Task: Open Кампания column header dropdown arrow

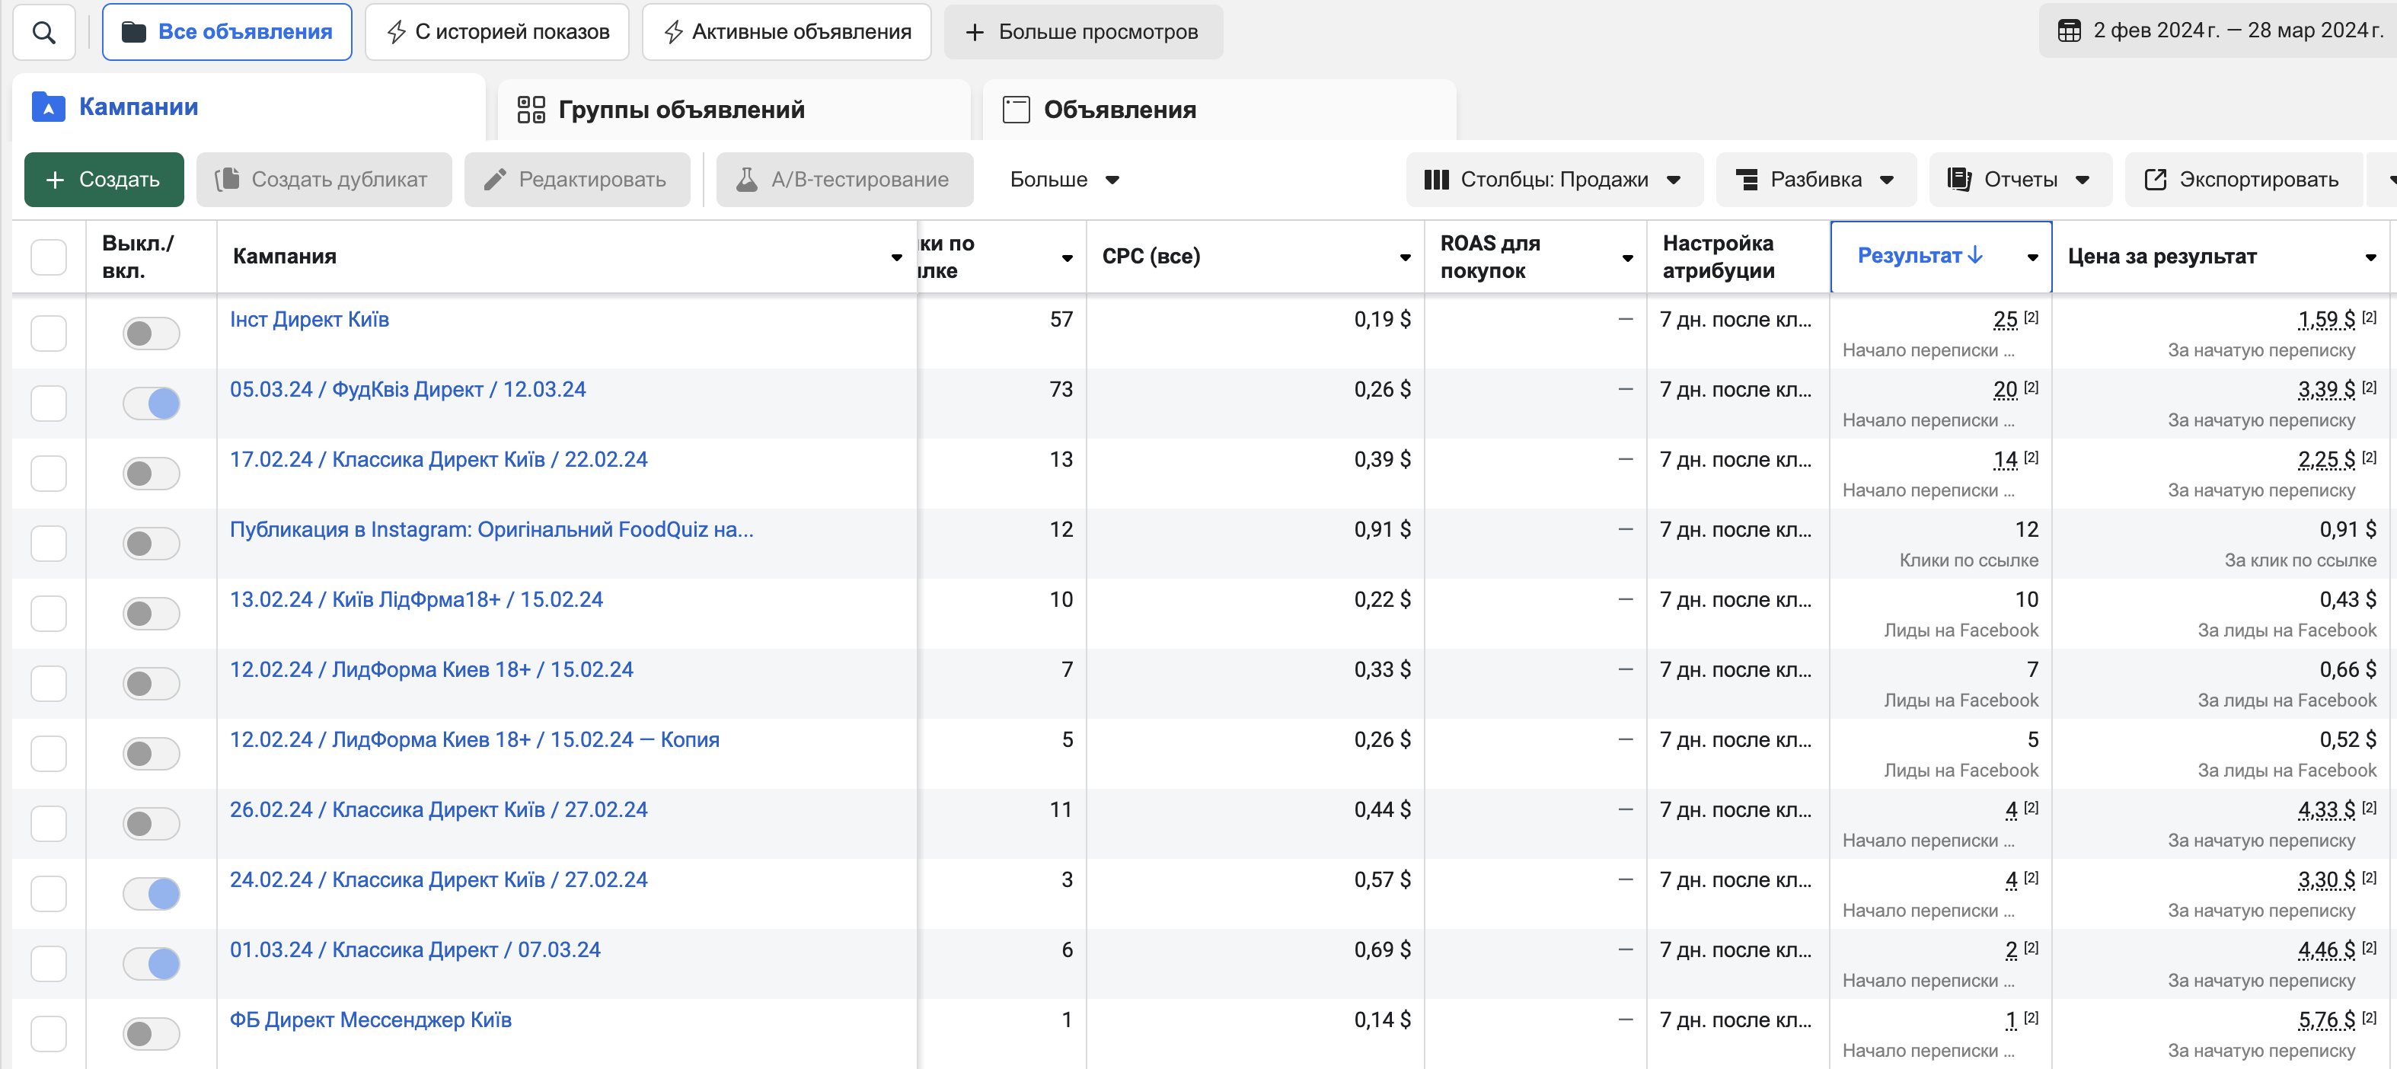Action: [896, 257]
